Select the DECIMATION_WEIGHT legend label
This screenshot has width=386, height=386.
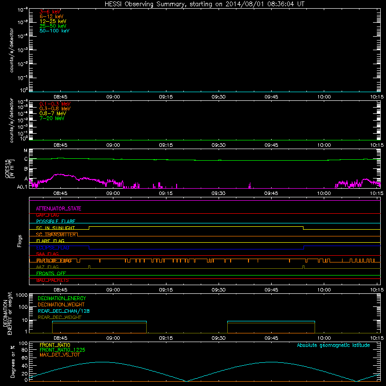[61, 304]
